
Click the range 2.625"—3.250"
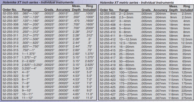pyautogui.click(x=32, y=65)
